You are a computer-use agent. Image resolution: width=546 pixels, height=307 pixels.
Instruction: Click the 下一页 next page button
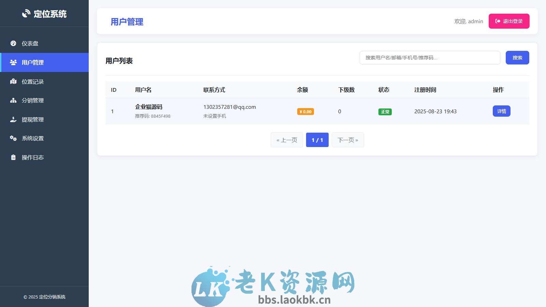(x=347, y=140)
